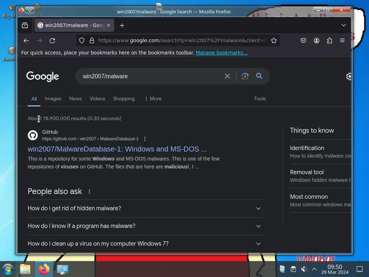Select the All results tab
The height and width of the screenshot is (277, 369).
34,99
